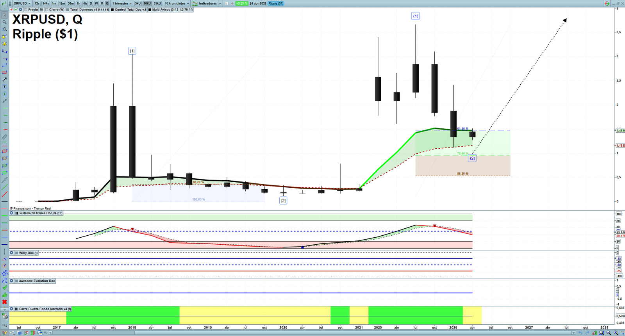Select the brown ellipse drawing tool

(x=4, y=158)
